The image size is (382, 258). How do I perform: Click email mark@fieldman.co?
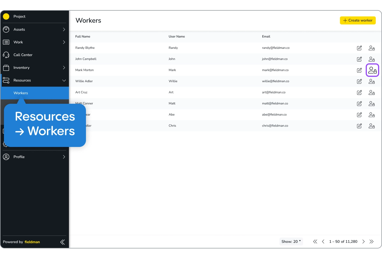pyautogui.click(x=275, y=70)
